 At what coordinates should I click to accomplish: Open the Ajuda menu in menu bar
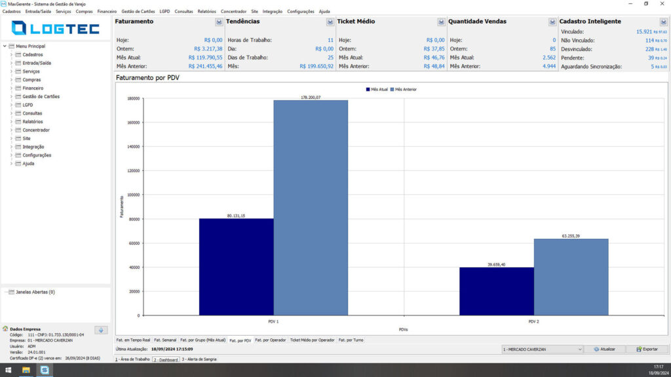pyautogui.click(x=324, y=12)
